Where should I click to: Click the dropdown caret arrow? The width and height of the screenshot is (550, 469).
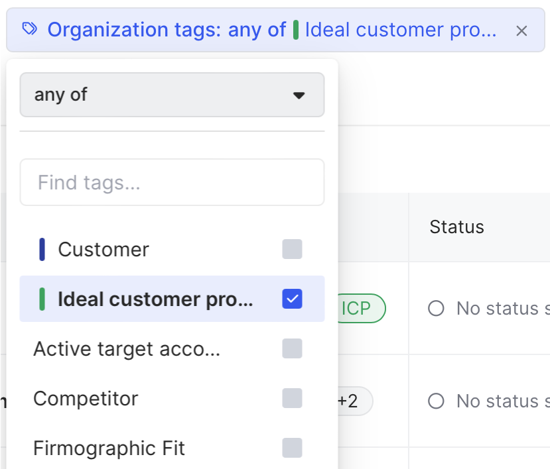click(x=299, y=95)
